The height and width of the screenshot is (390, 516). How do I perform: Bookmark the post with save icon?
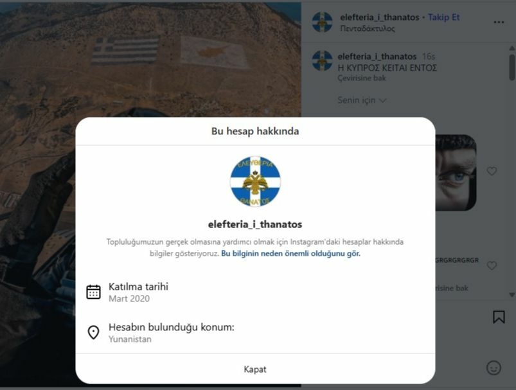tap(499, 317)
